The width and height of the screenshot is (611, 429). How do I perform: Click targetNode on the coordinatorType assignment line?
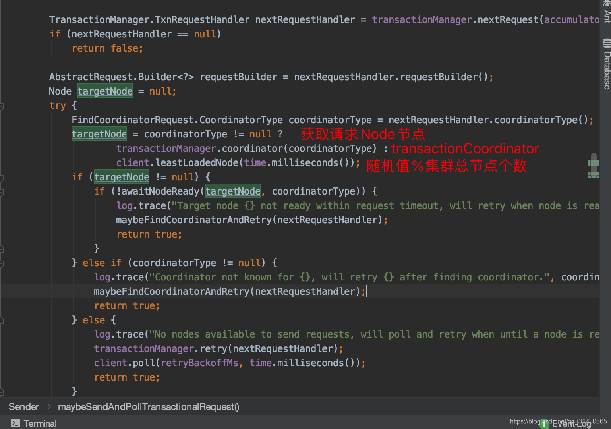(x=99, y=134)
